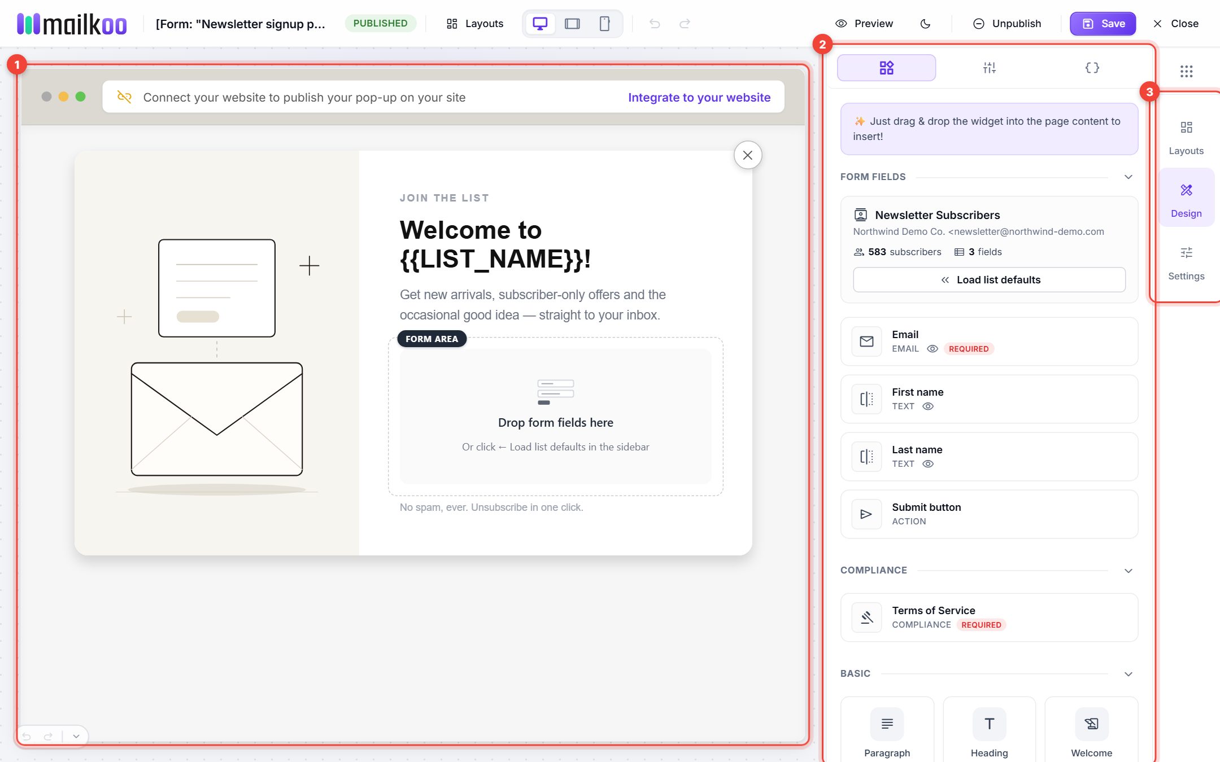This screenshot has height=762, width=1220.
Task: Click Load list defaults button
Action: 989,280
